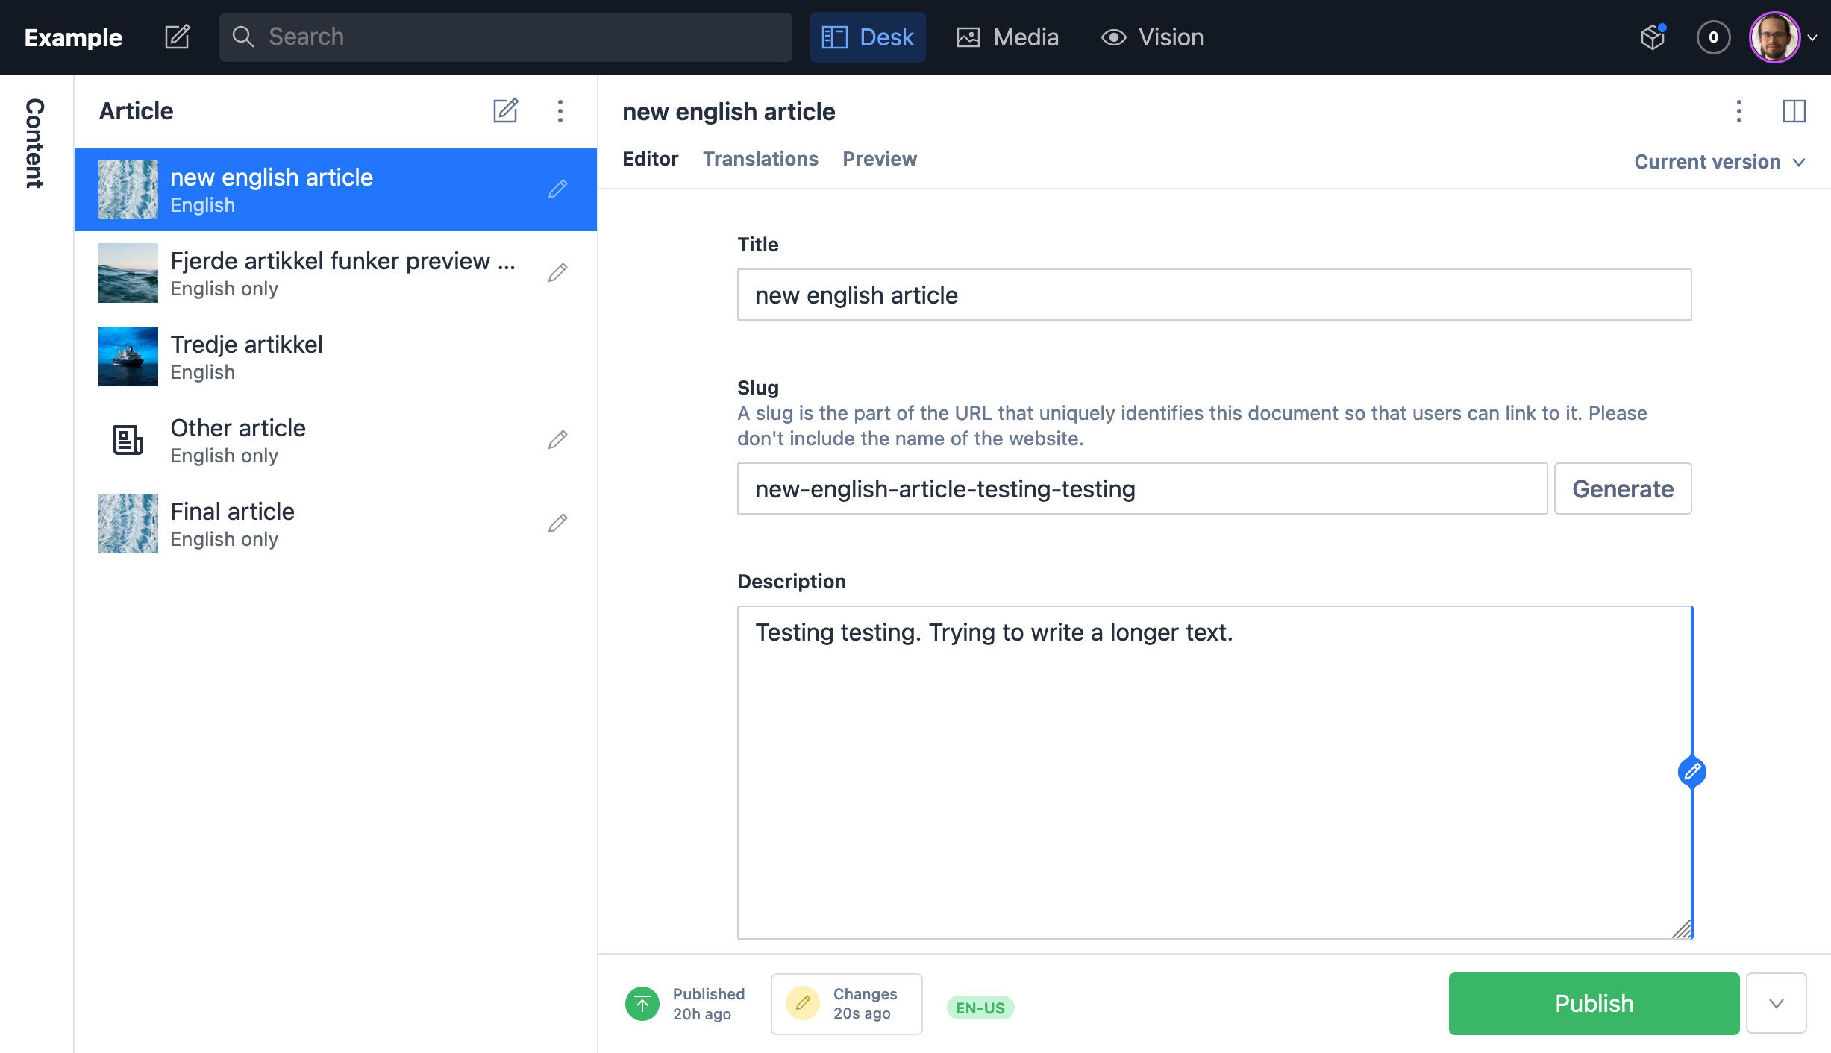Click the compose new document icon in top navbar
Image resolution: width=1831 pixels, height=1053 pixels.
[178, 37]
